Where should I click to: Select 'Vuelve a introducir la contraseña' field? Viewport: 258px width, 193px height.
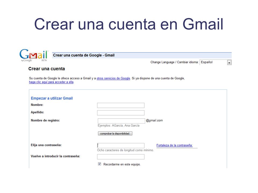121,157
